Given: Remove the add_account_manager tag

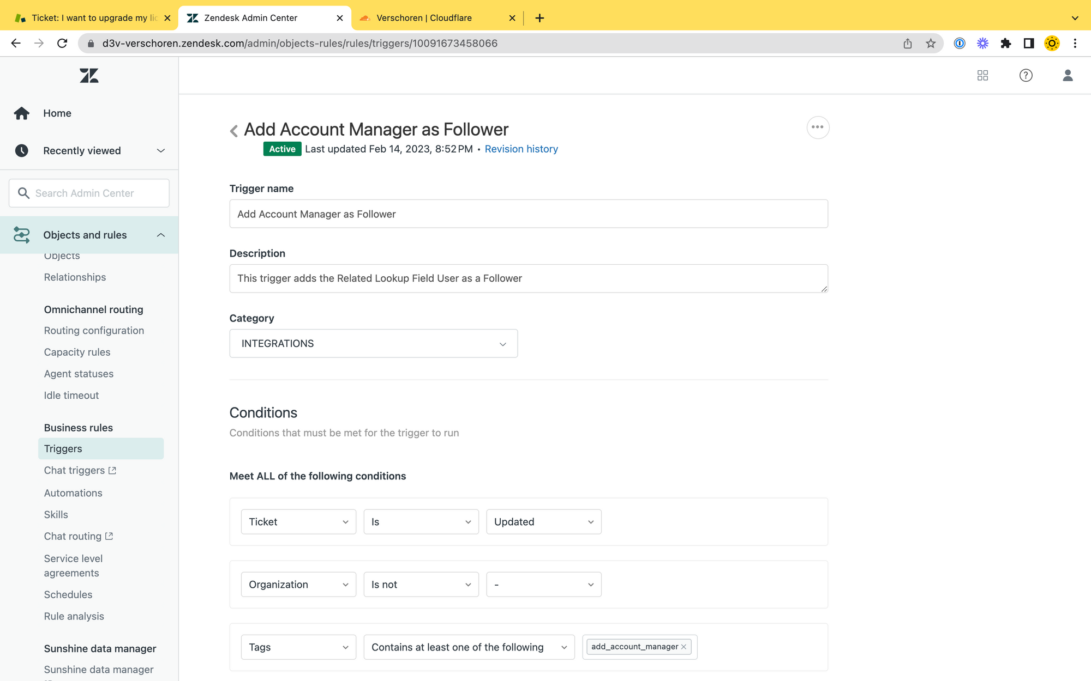Looking at the screenshot, I should [x=684, y=647].
